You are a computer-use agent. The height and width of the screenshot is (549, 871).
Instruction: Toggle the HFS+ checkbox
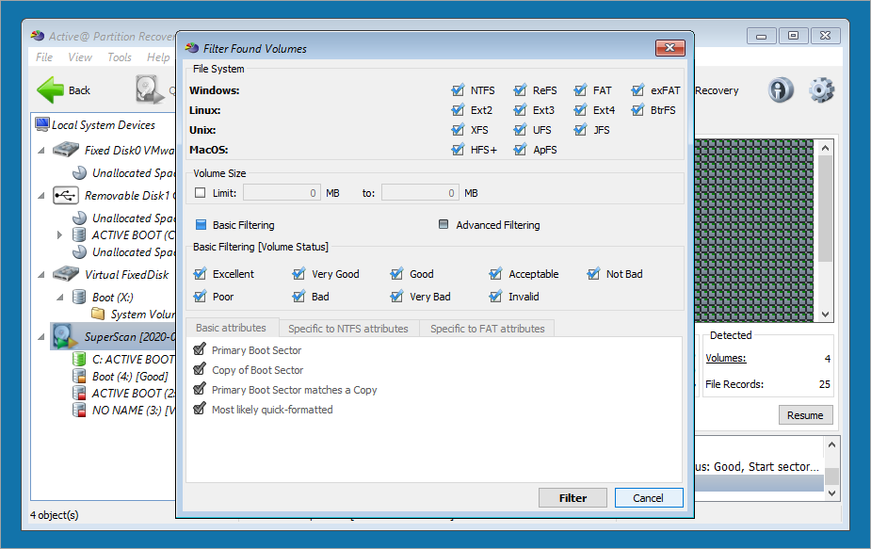click(x=458, y=150)
